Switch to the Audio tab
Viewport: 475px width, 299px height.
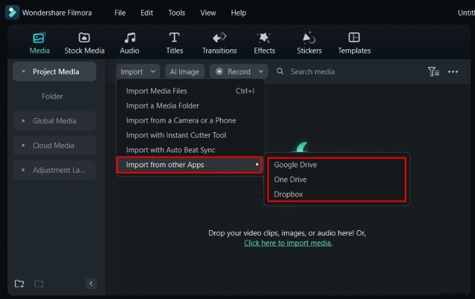(x=129, y=38)
